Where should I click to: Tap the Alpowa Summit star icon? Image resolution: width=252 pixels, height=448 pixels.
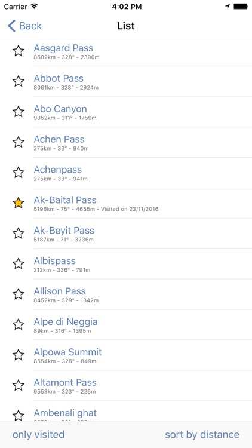pos(19,355)
